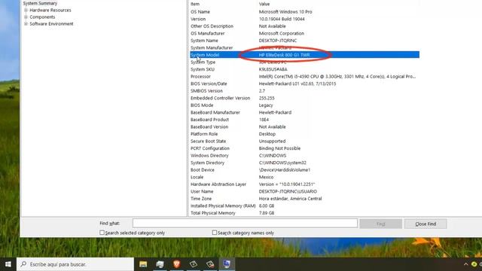Show hidden system tray icons
Viewport: 482px width, 271px height.
coord(465,264)
